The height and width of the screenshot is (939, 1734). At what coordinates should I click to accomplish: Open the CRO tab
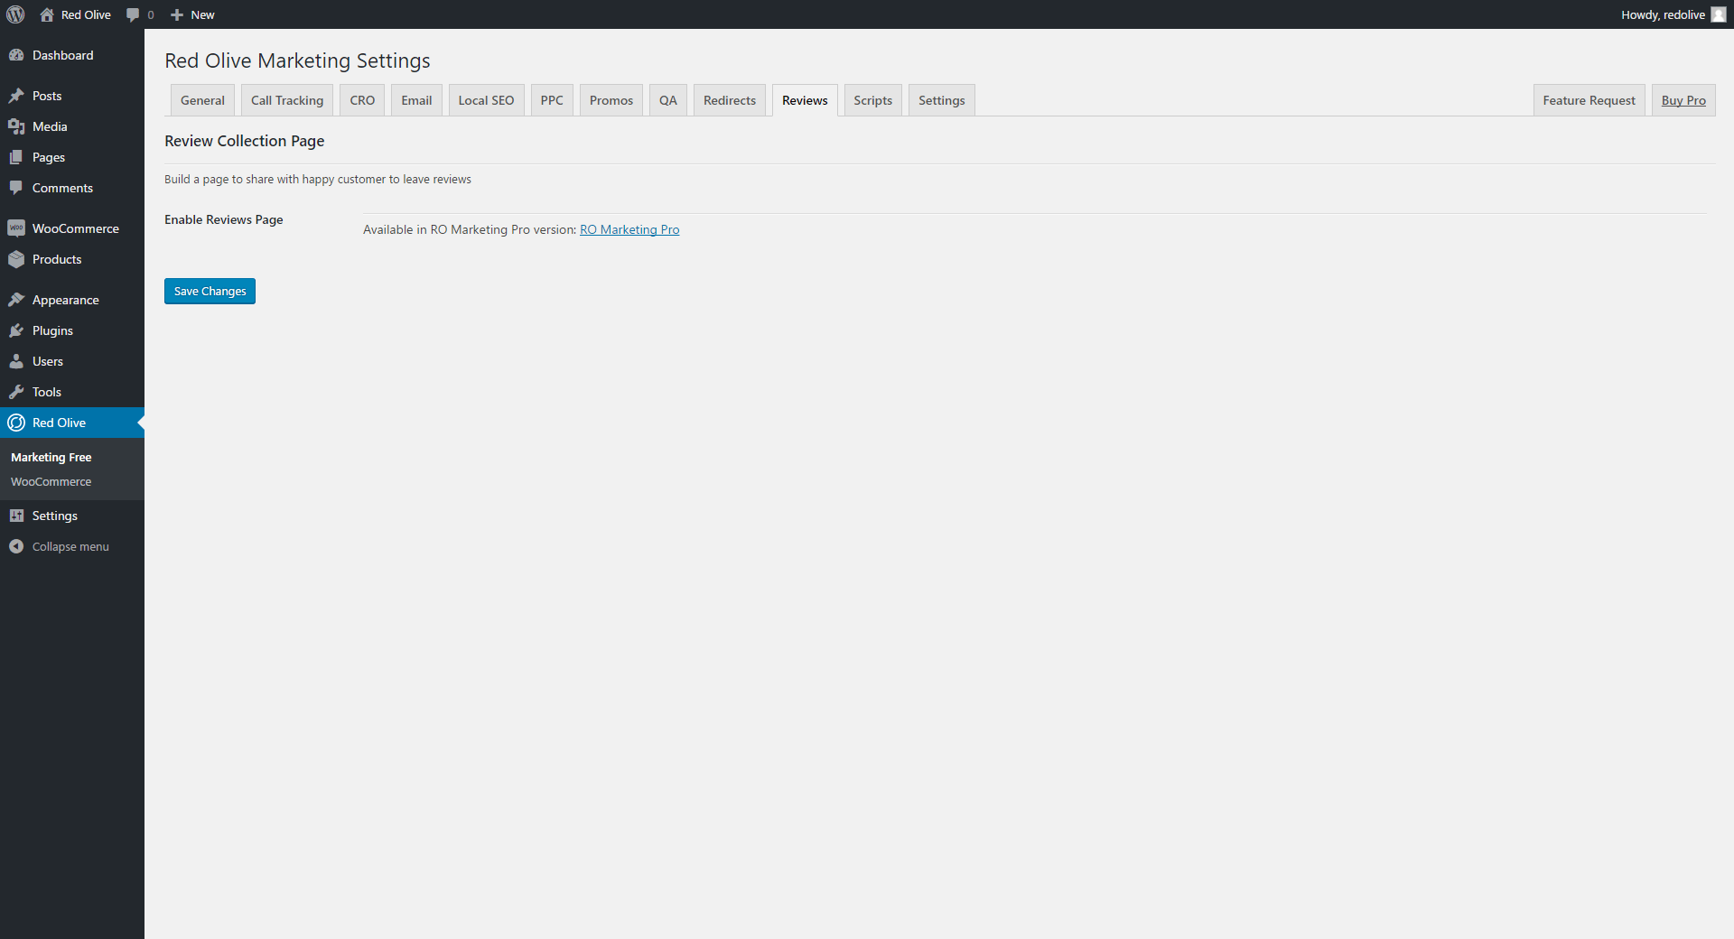click(362, 100)
